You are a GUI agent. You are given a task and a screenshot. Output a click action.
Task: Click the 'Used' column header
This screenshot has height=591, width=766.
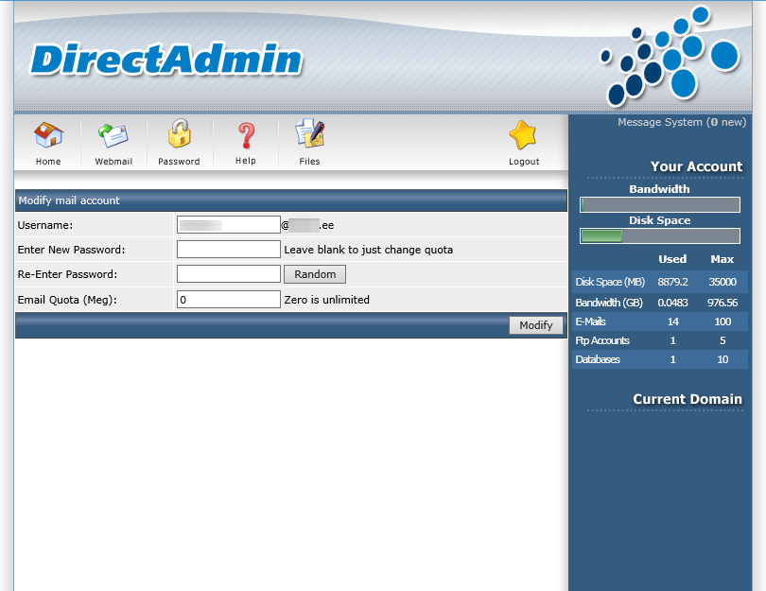[x=672, y=259]
